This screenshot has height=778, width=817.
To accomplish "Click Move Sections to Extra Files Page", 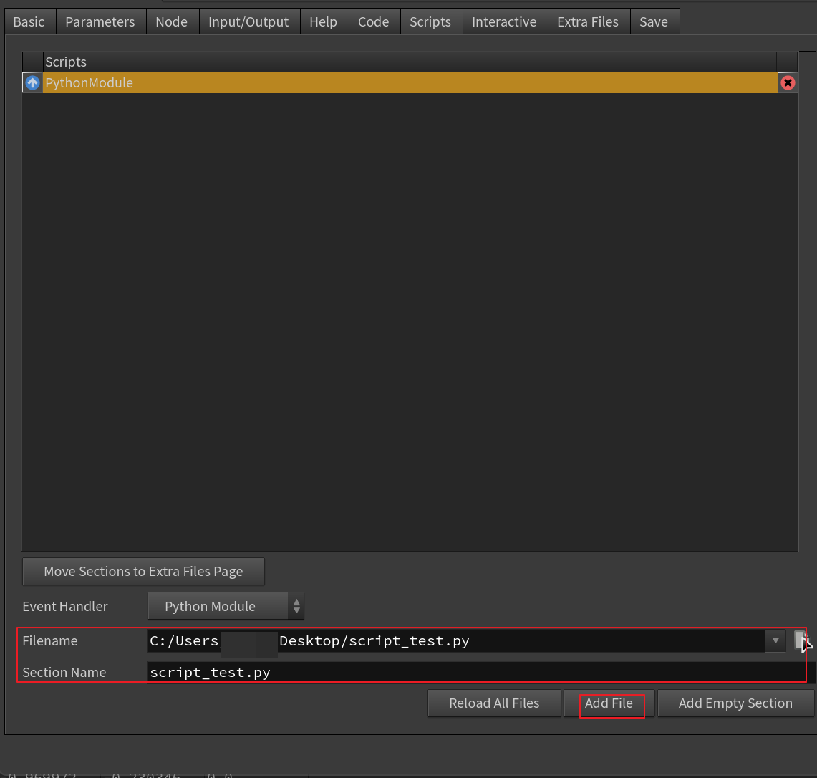I will (x=143, y=572).
